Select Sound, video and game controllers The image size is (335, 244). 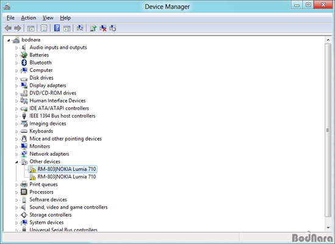pyautogui.click(x=68, y=207)
